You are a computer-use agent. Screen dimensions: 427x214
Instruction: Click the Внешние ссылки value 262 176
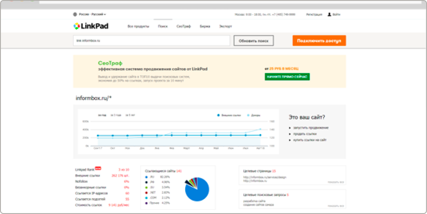point(120,176)
